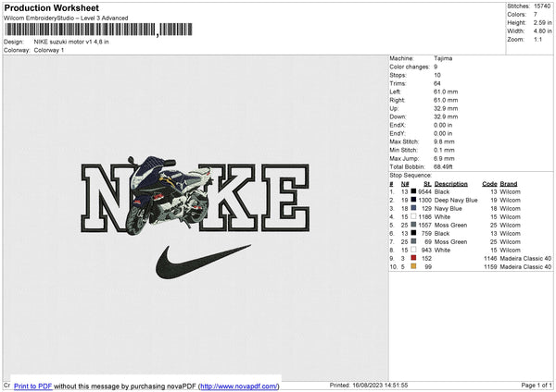Click the 'Deep Navy Blue' description text

click(x=456, y=200)
